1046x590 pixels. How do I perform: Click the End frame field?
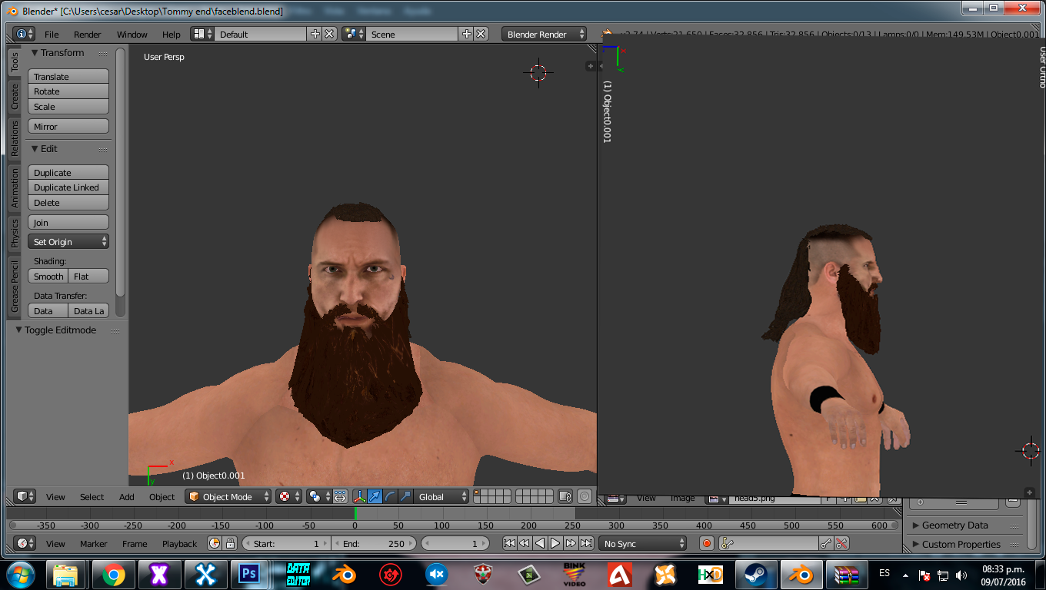point(374,543)
